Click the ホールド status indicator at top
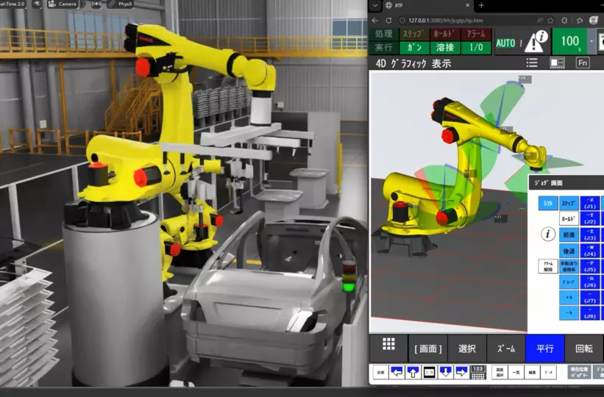 pos(444,34)
